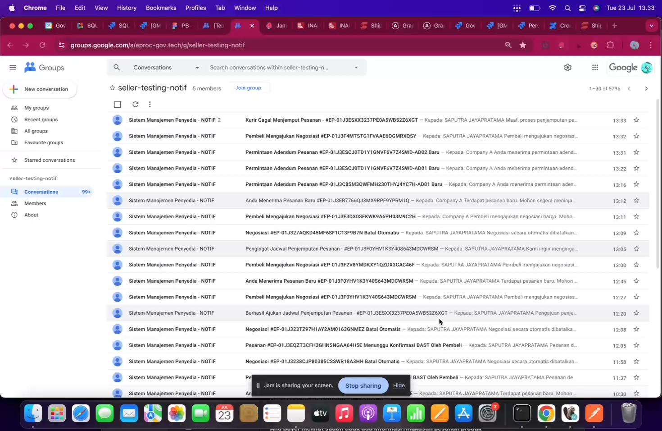Click the Google account avatar
Image resolution: width=662 pixels, height=431 pixels.
[647, 67]
